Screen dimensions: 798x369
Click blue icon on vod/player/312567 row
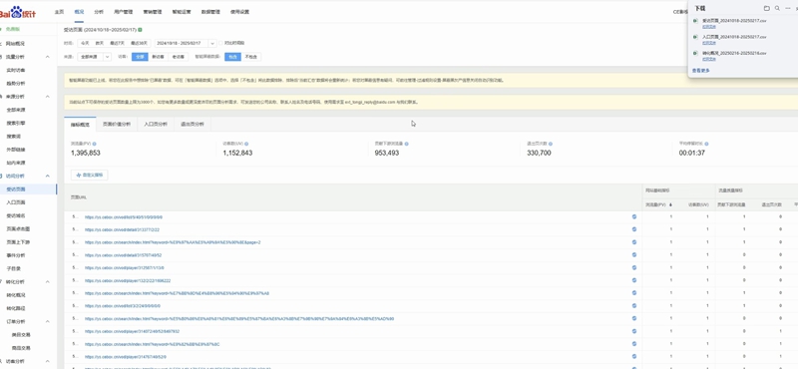point(634,267)
